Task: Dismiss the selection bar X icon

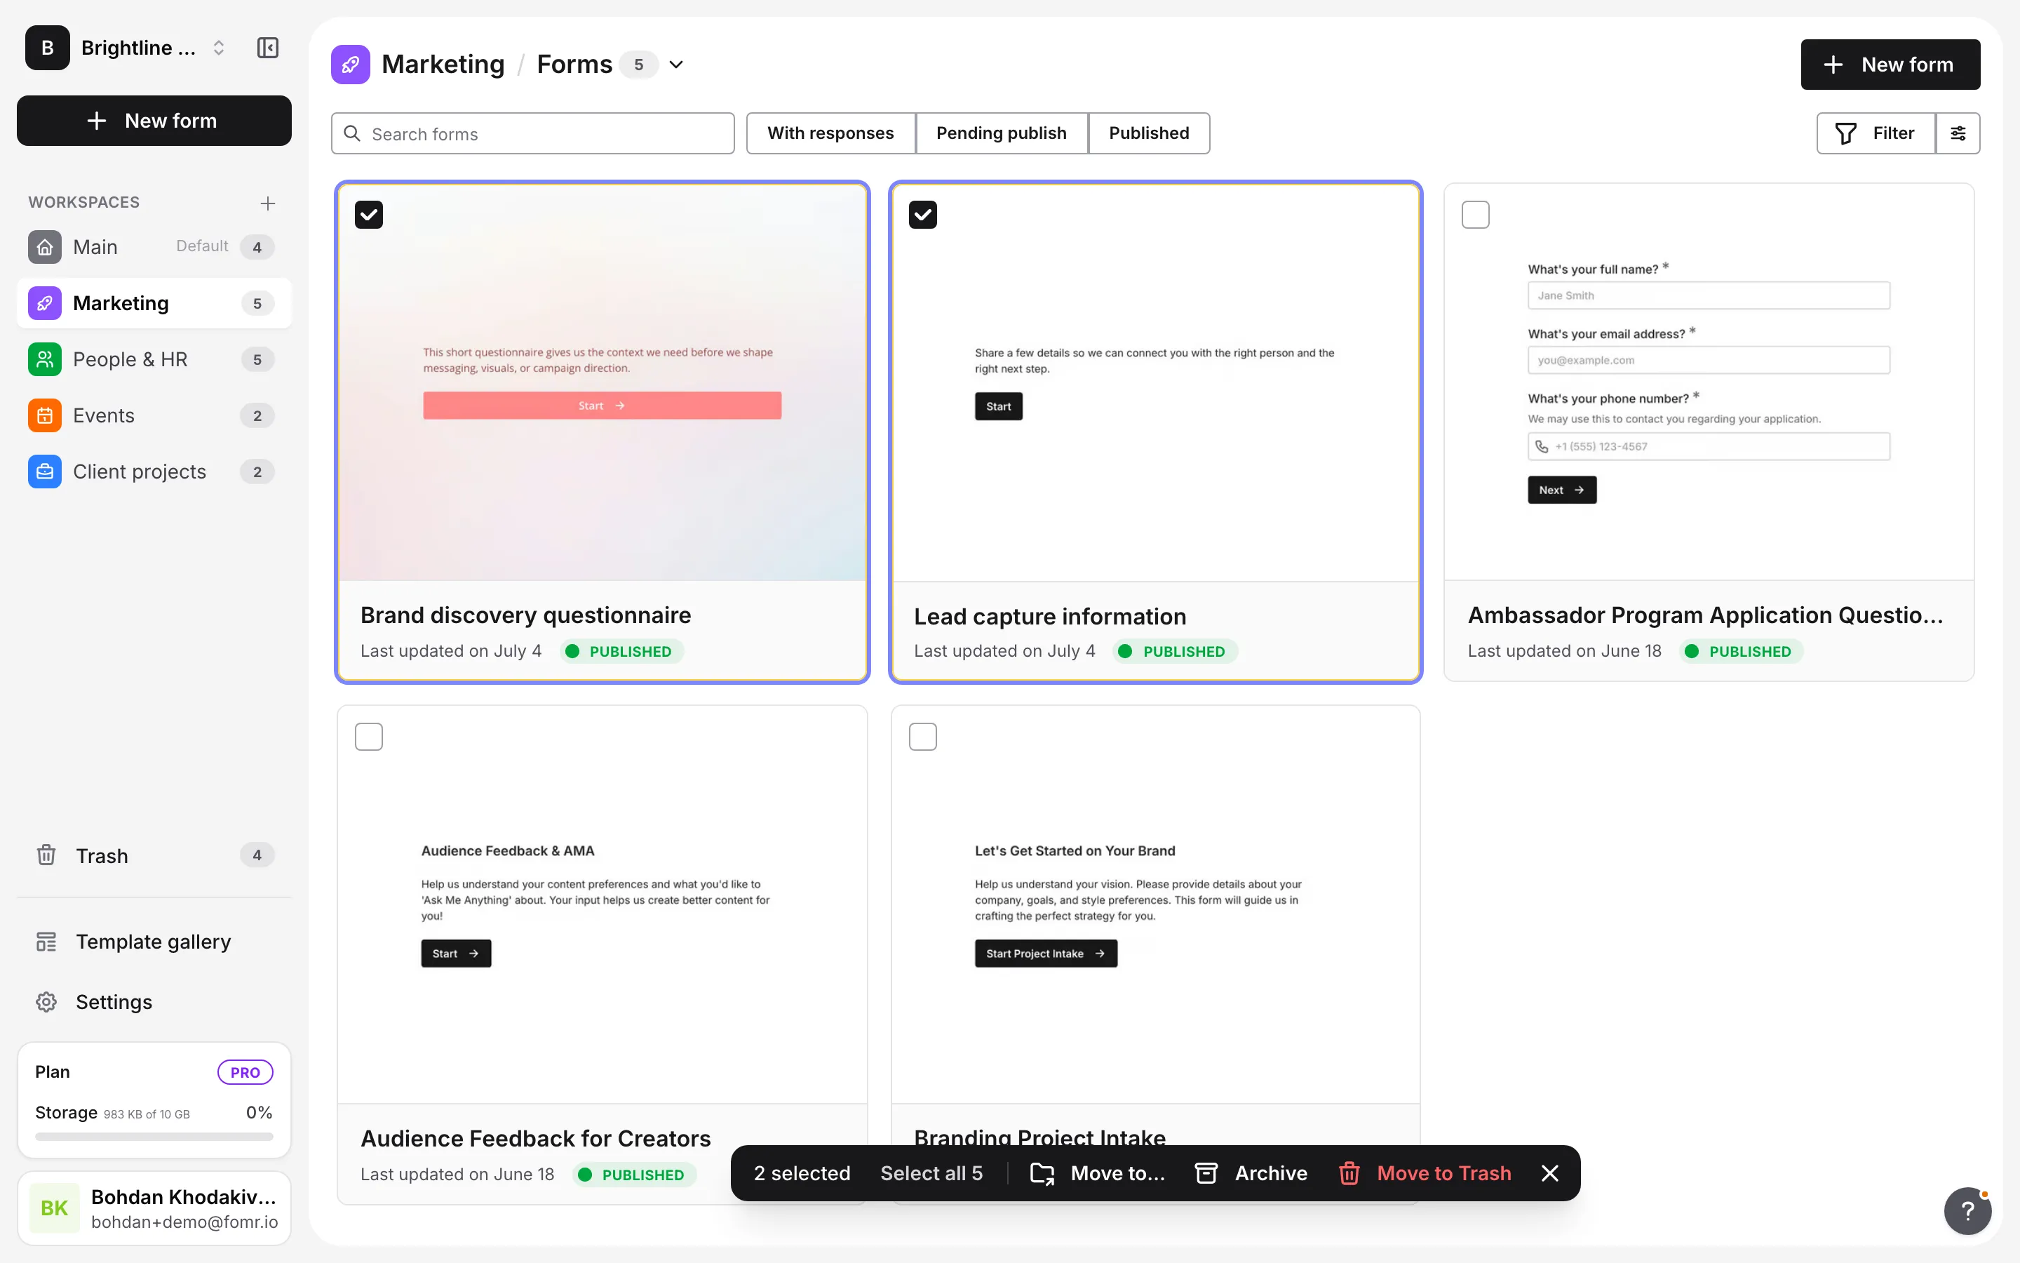Action: click(1549, 1172)
